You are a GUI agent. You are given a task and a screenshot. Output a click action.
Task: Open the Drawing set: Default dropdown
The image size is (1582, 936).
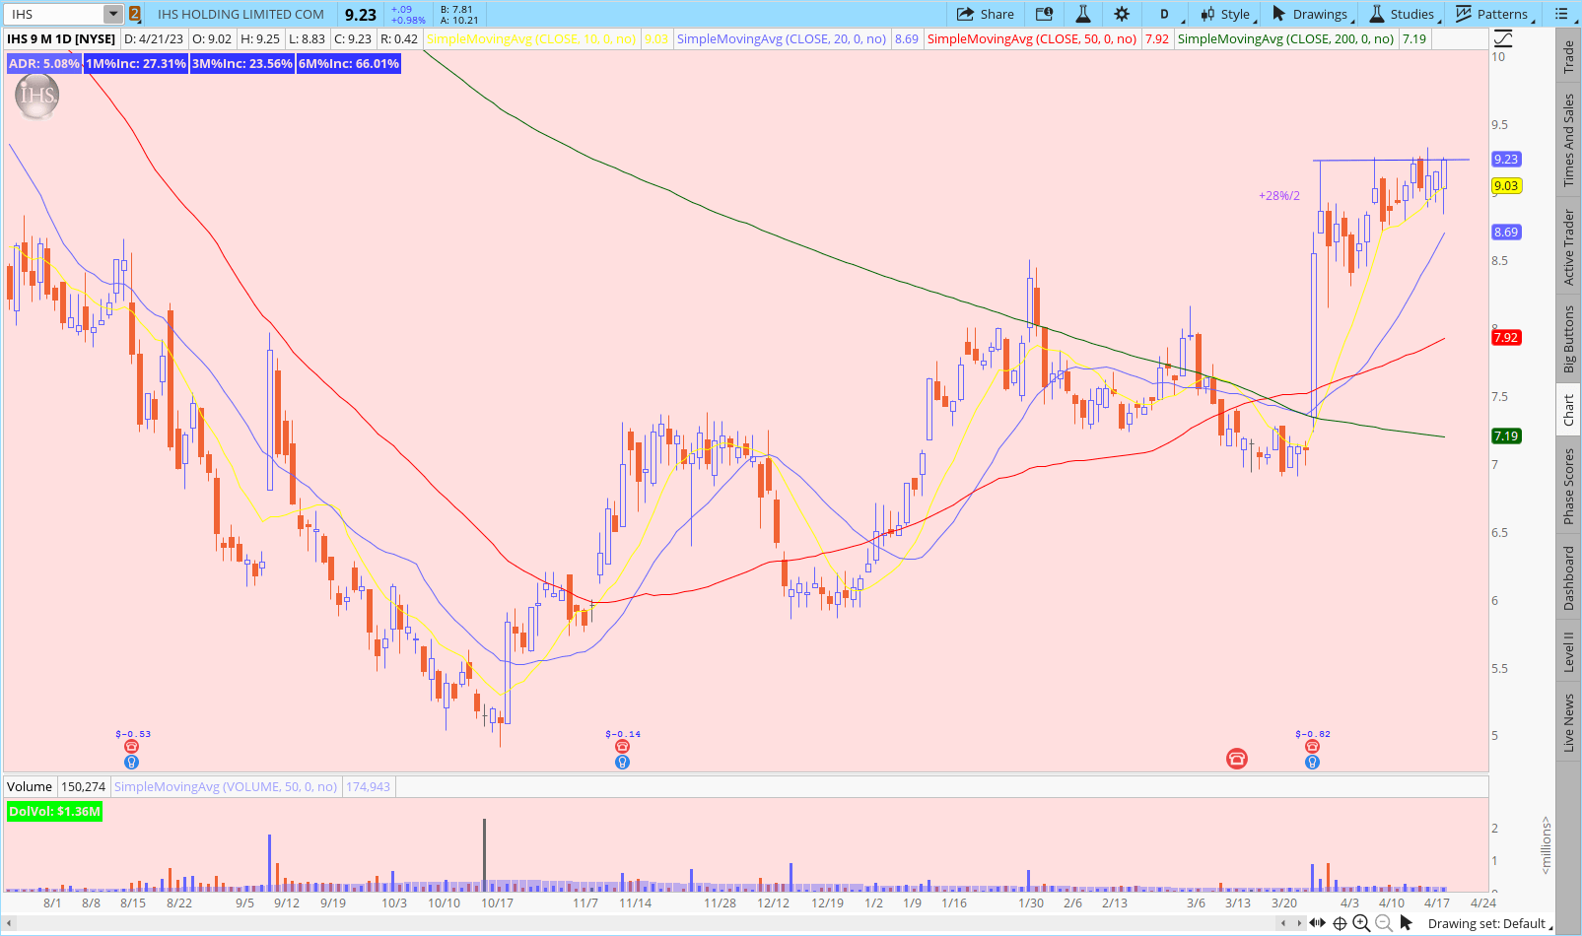1490,923
